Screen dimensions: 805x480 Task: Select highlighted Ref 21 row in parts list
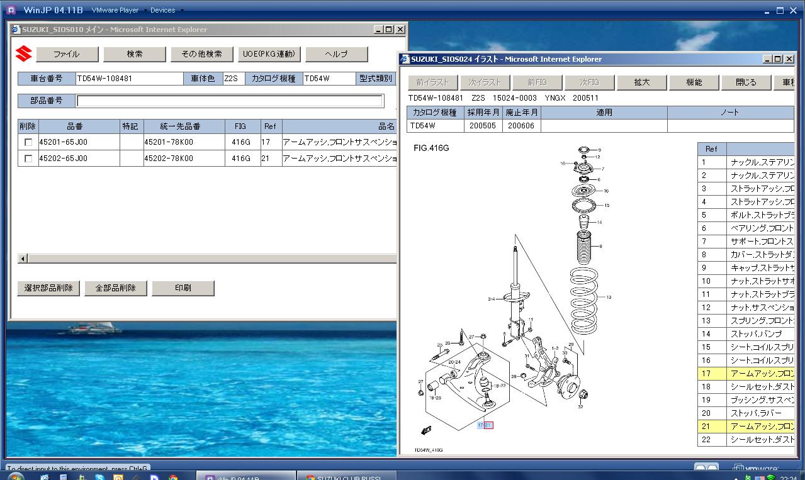[746, 427]
